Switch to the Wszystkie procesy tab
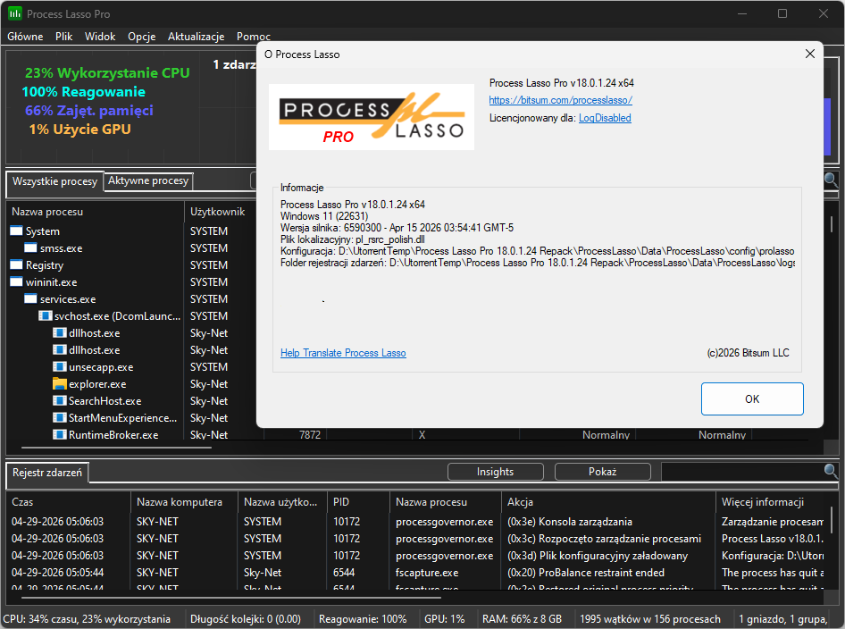The height and width of the screenshot is (629, 845). coord(54,181)
